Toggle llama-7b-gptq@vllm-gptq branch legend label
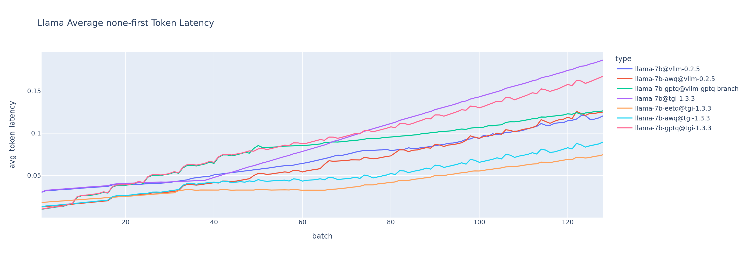The image size is (748, 259). (686, 89)
